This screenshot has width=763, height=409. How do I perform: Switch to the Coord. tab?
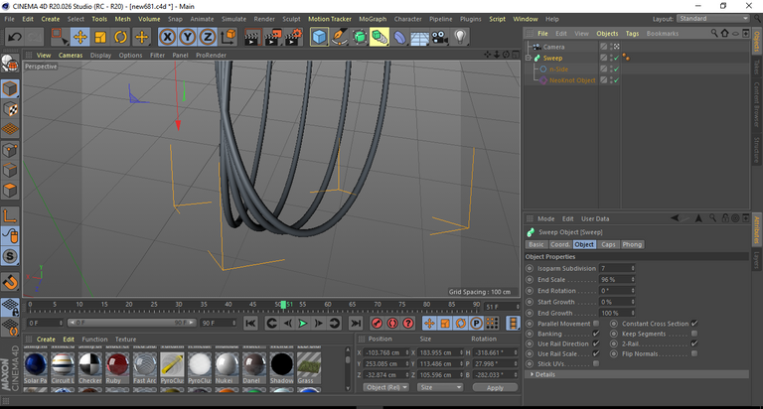[x=559, y=244]
